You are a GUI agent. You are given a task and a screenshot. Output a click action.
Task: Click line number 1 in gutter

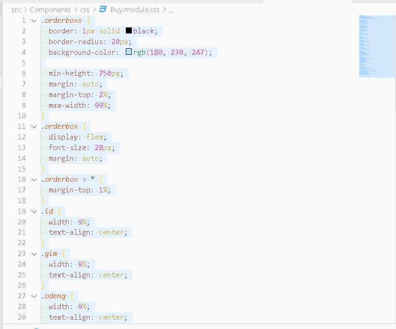24,20
